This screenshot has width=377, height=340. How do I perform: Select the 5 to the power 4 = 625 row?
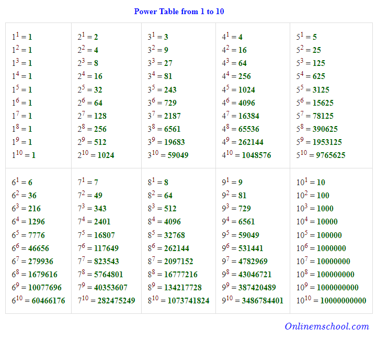click(x=311, y=76)
